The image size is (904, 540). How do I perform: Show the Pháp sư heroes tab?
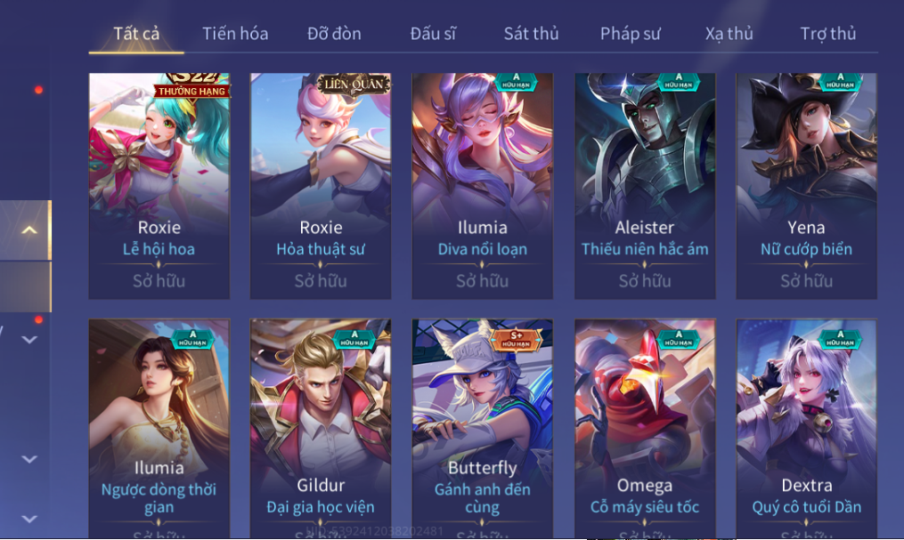point(631,34)
